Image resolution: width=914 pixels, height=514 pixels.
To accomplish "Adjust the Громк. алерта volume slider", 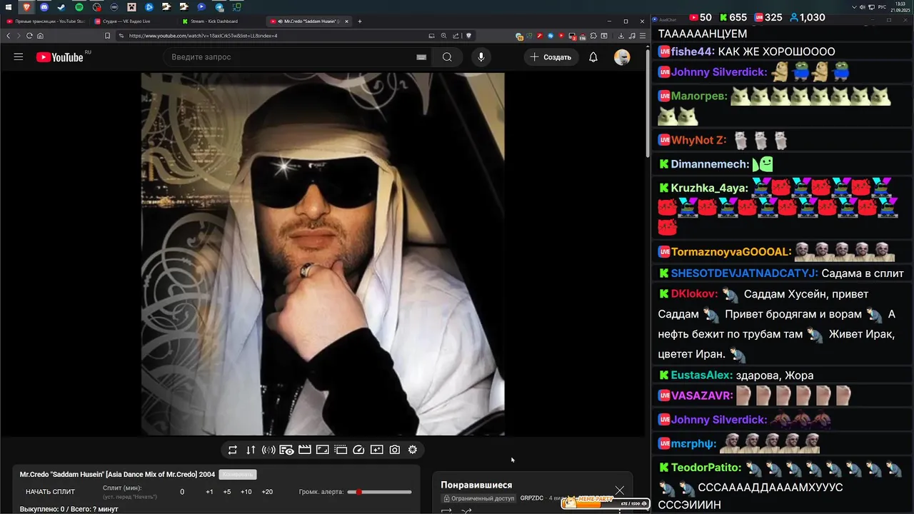I will [379, 492].
